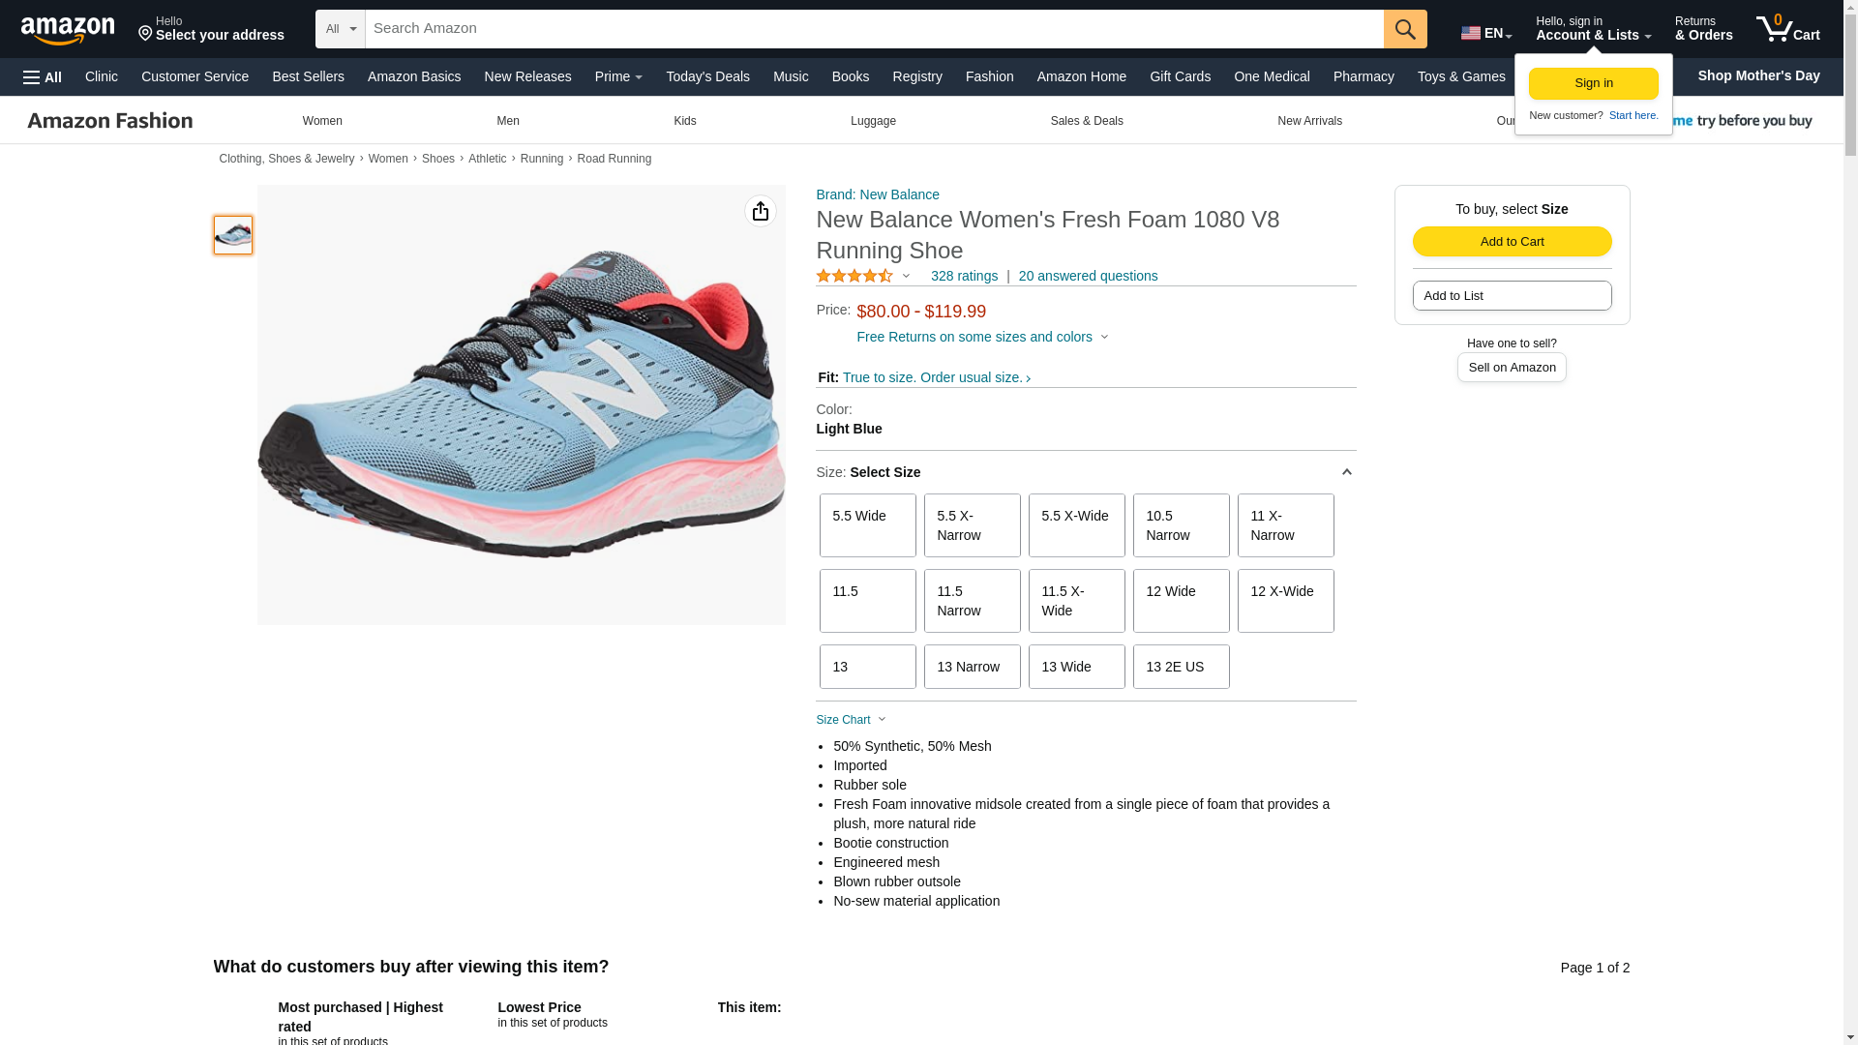Click the share icon on product image
Image resolution: width=1858 pixels, height=1045 pixels.
[x=760, y=211]
